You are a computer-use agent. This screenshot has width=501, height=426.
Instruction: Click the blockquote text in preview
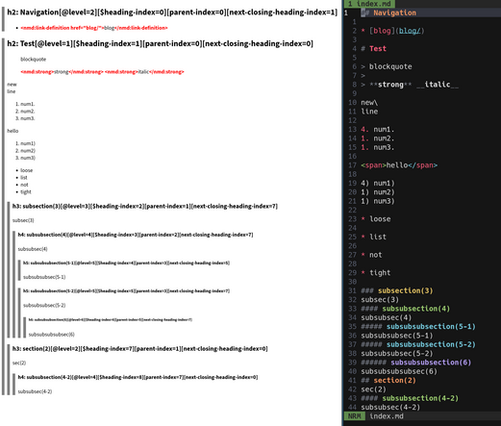pos(33,60)
